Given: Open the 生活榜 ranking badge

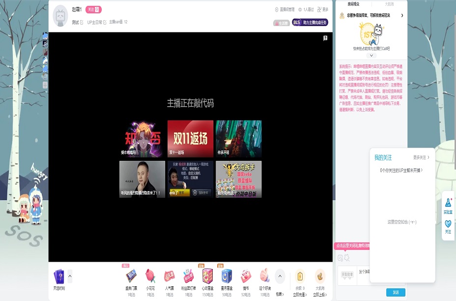Looking at the screenshot, I should tap(281, 23).
